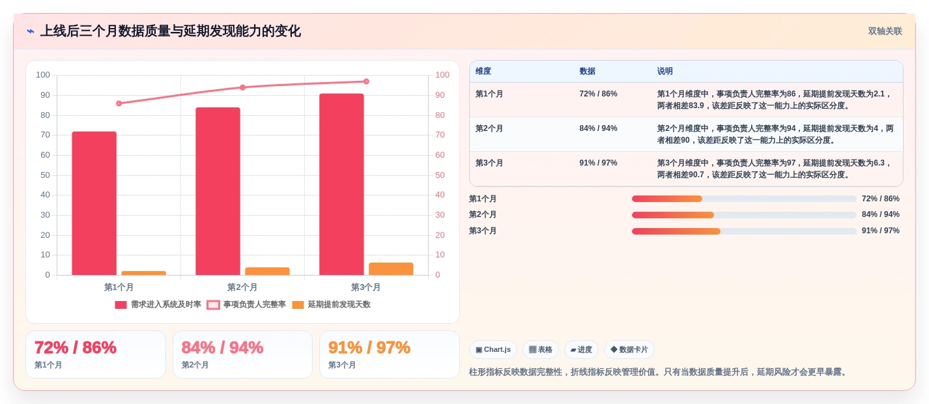
Task: Click the 第3个月 x-axis label
Action: click(x=366, y=287)
